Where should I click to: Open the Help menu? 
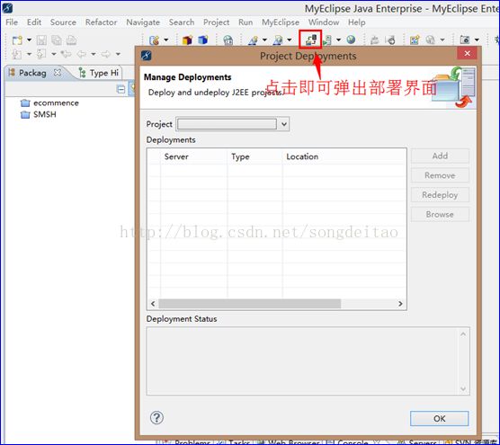(x=356, y=22)
